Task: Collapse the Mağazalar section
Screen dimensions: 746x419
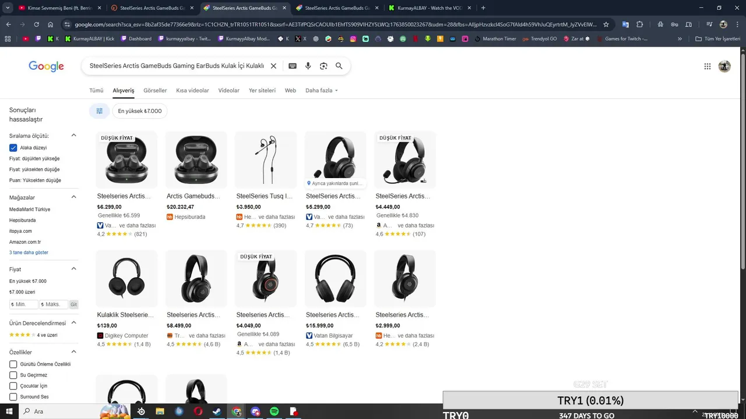Action: click(x=73, y=197)
